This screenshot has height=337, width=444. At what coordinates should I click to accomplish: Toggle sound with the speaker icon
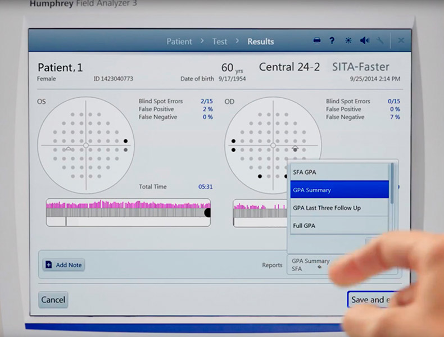(364, 41)
